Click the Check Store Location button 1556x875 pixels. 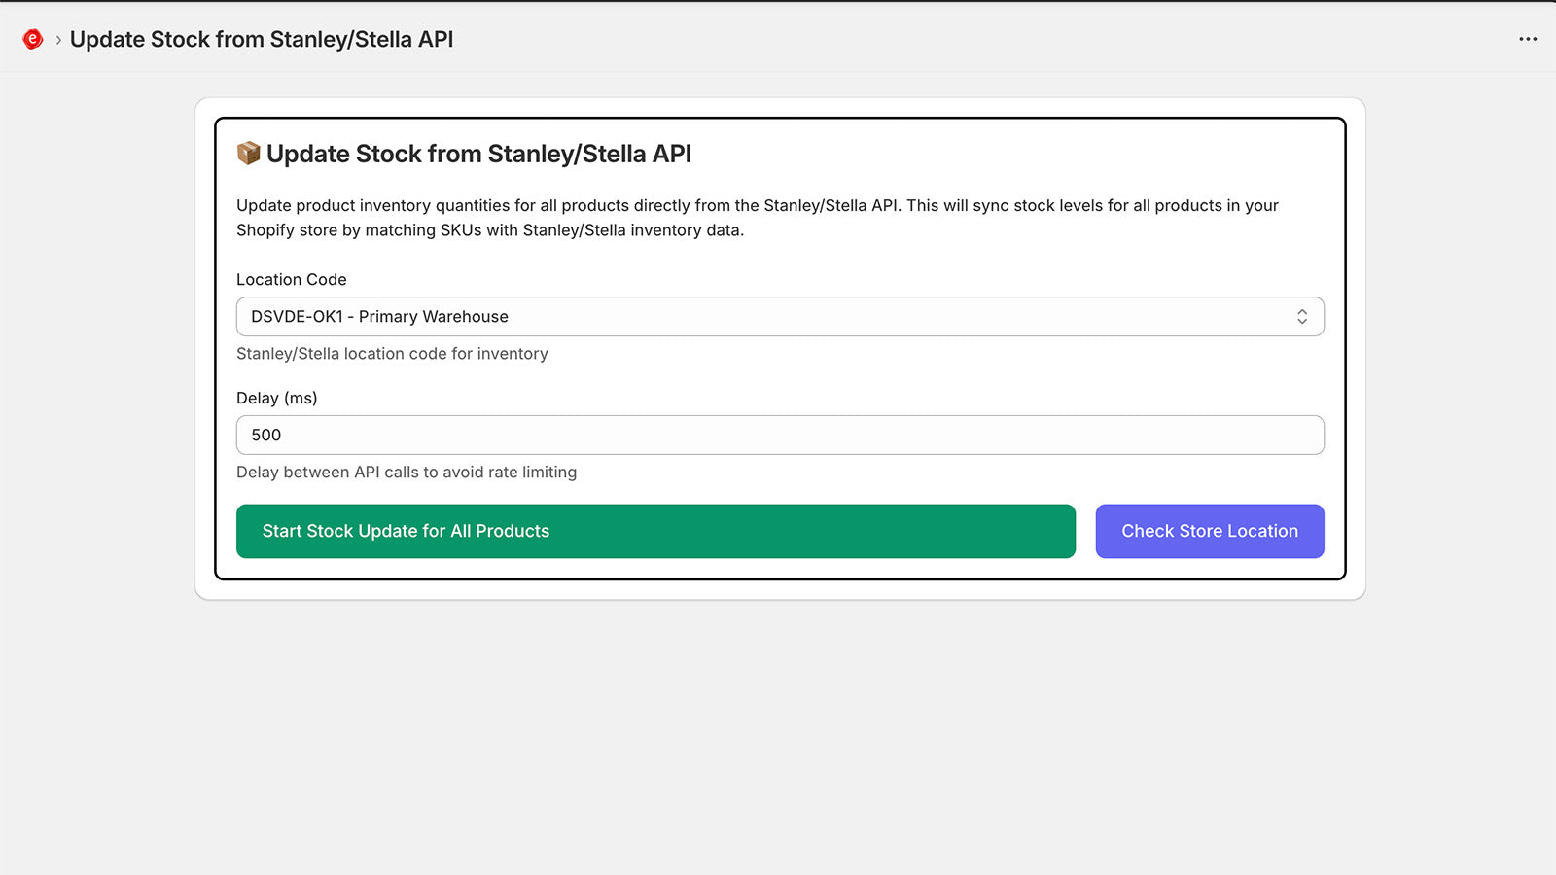point(1210,531)
